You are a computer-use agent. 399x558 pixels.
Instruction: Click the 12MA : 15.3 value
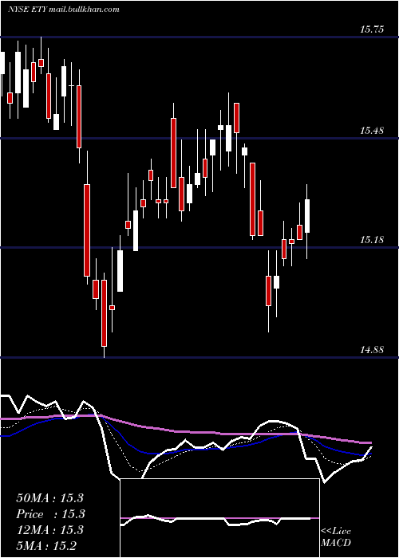point(49,530)
